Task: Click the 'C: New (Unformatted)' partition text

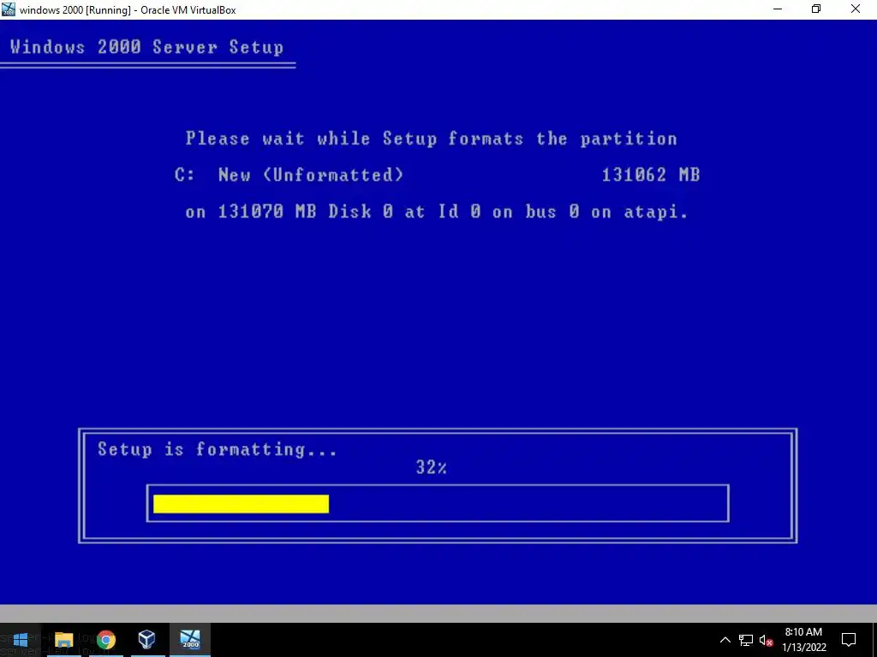Action: point(289,175)
